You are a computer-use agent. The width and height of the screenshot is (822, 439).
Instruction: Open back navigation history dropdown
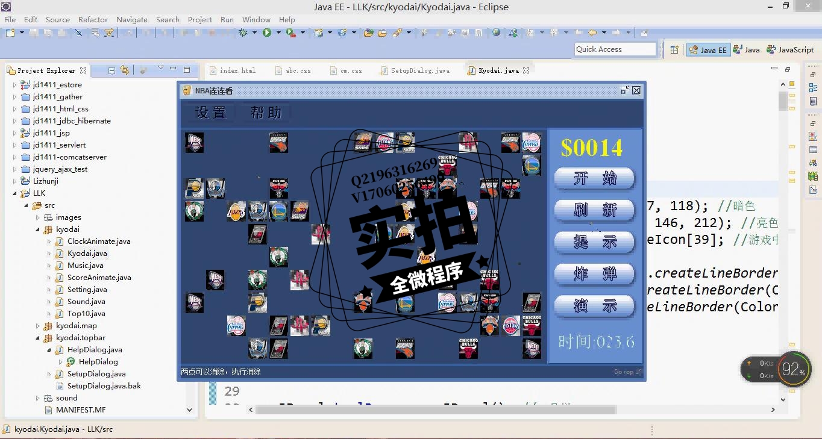coord(604,33)
